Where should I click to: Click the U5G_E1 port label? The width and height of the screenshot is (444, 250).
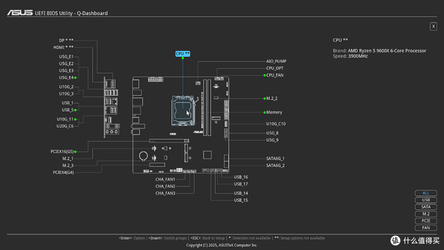pos(66,57)
